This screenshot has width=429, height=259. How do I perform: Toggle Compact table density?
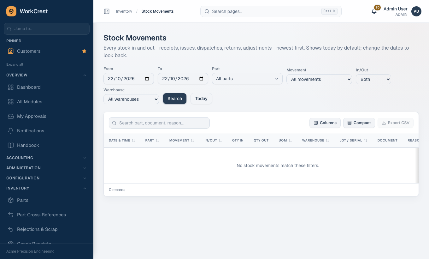[x=359, y=123]
